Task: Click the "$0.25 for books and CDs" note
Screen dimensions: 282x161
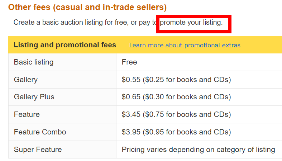Action: point(187,80)
